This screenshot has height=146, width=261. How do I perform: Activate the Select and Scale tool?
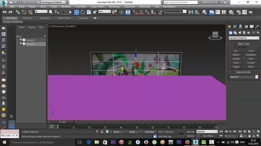tap(89, 12)
